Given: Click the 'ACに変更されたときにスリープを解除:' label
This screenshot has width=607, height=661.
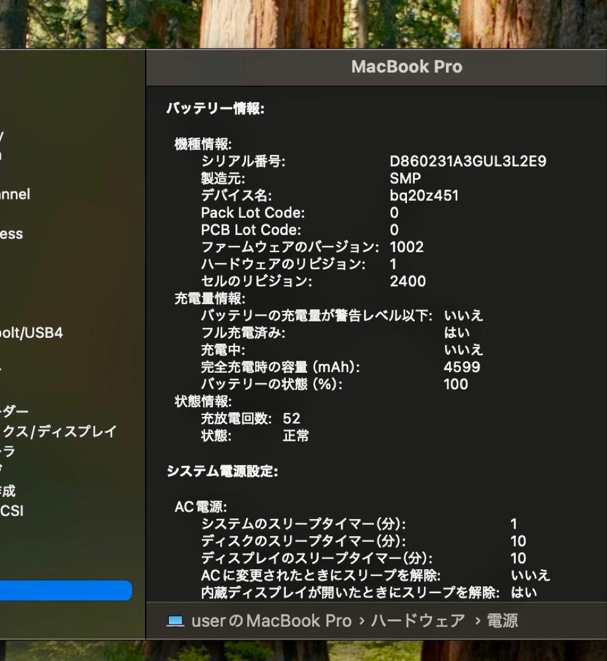Looking at the screenshot, I should click(x=321, y=575).
